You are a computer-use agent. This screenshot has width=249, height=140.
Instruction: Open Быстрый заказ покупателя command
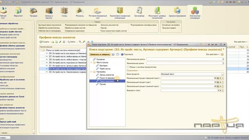pyautogui.click(x=50, y=25)
